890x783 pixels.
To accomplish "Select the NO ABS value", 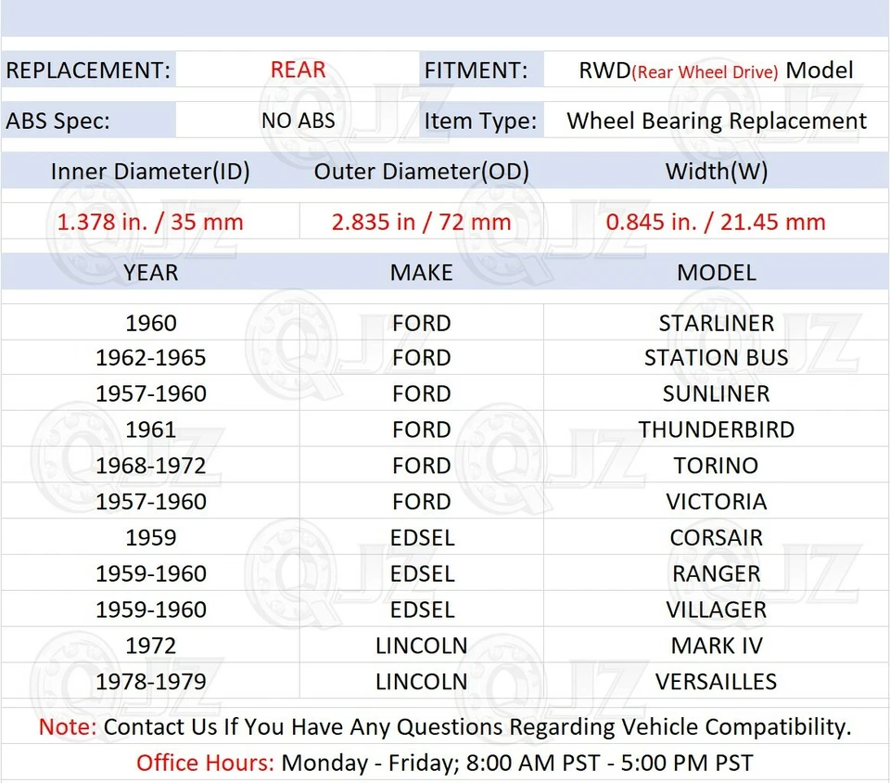I will tap(298, 121).
